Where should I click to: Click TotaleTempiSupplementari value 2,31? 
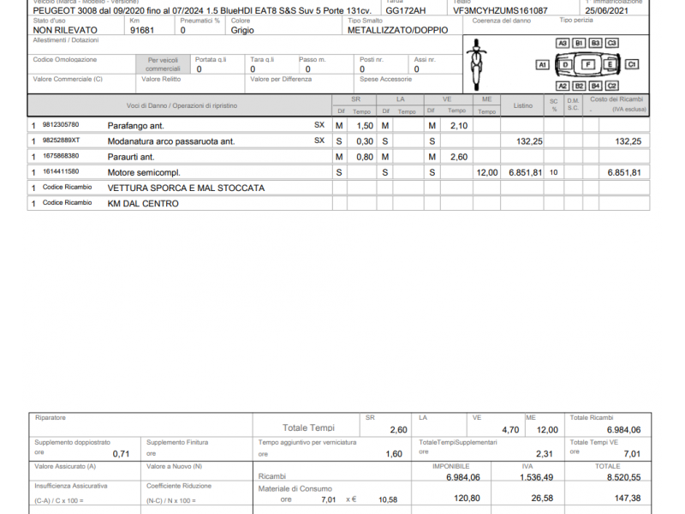545,454
